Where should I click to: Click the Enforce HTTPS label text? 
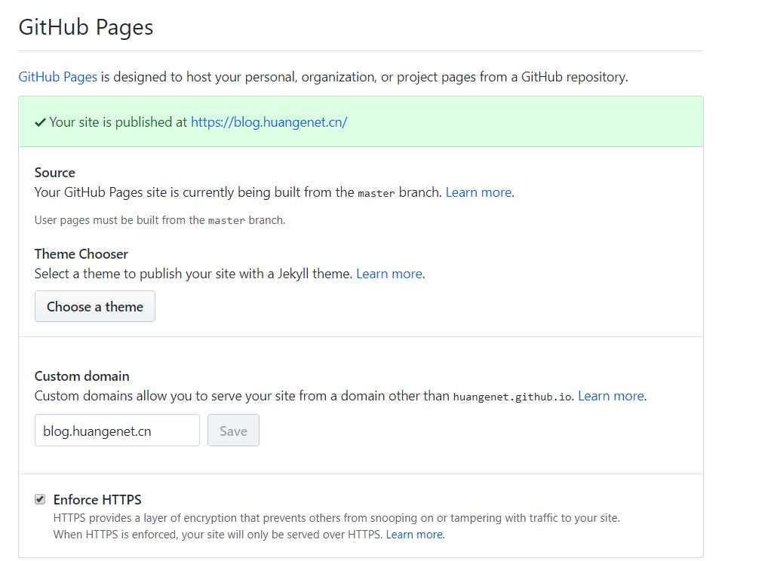pyautogui.click(x=97, y=499)
